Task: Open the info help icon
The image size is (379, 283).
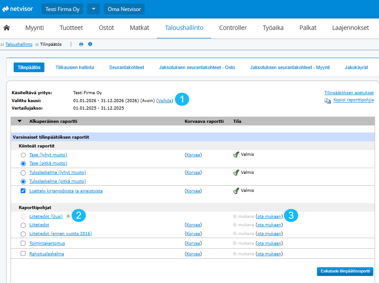Action: [x=90, y=44]
